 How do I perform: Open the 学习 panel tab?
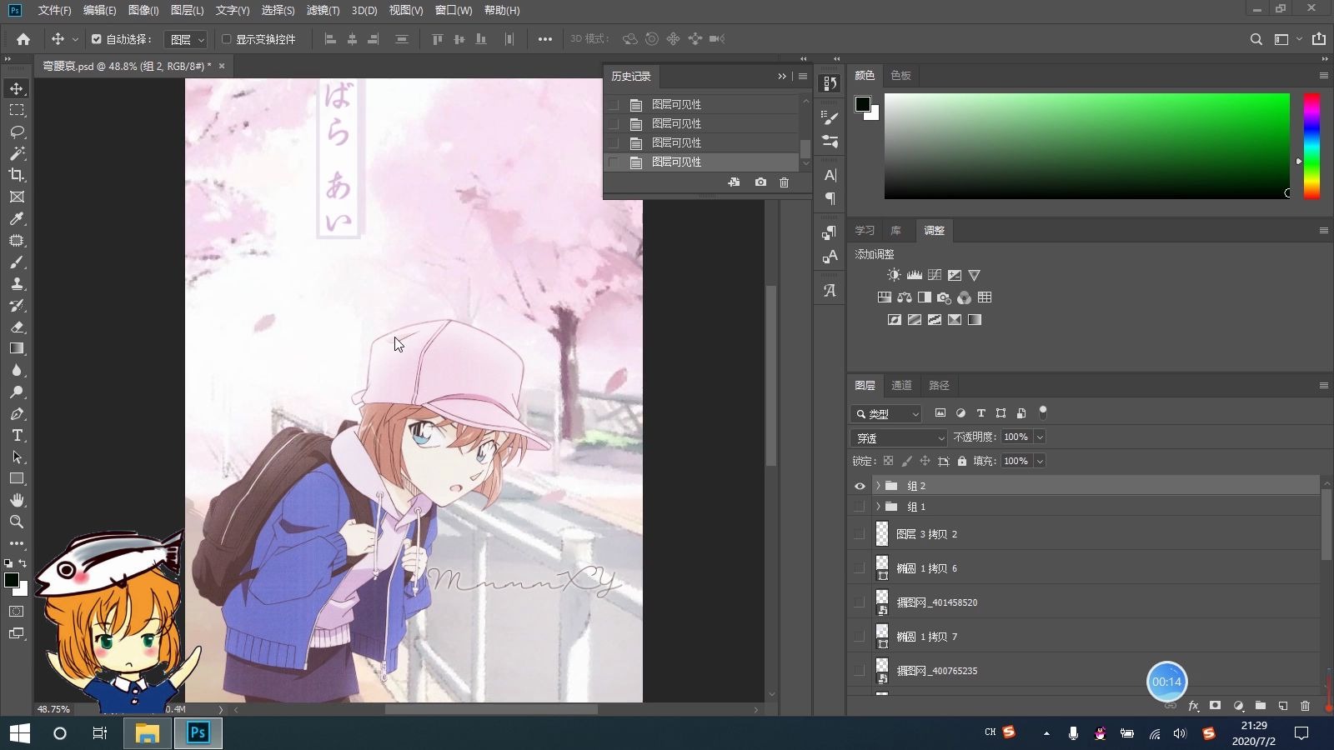[865, 230]
